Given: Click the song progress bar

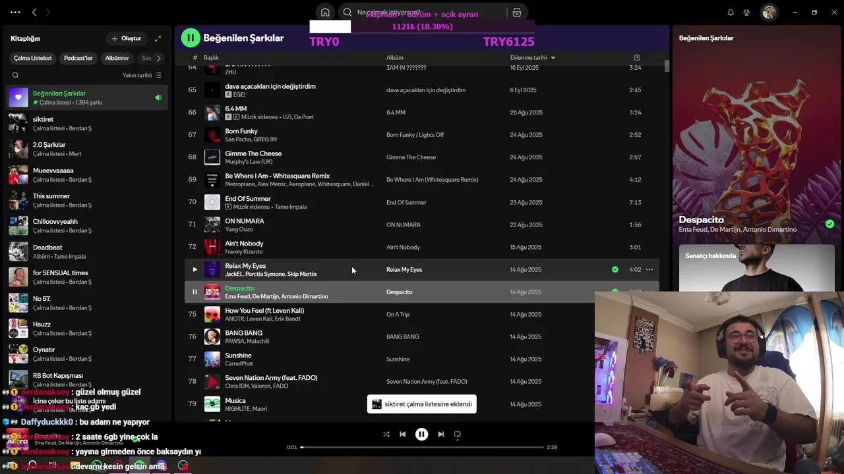Looking at the screenshot, I should 422,447.
